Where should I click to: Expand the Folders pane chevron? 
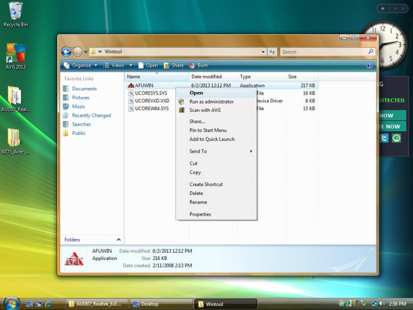118,240
